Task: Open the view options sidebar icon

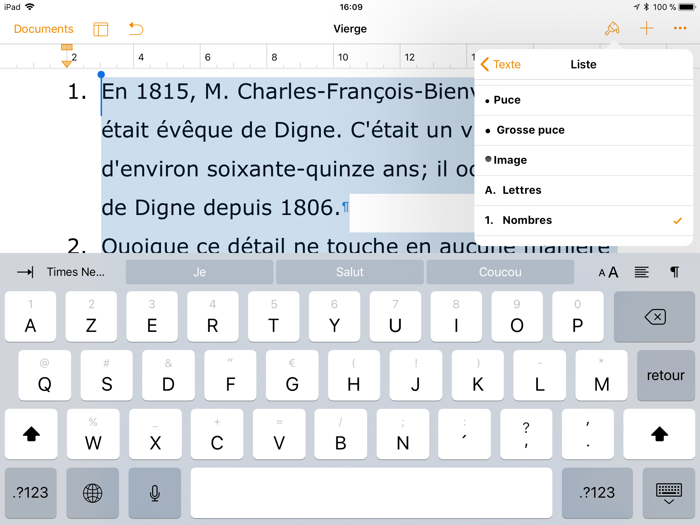Action: [x=101, y=29]
